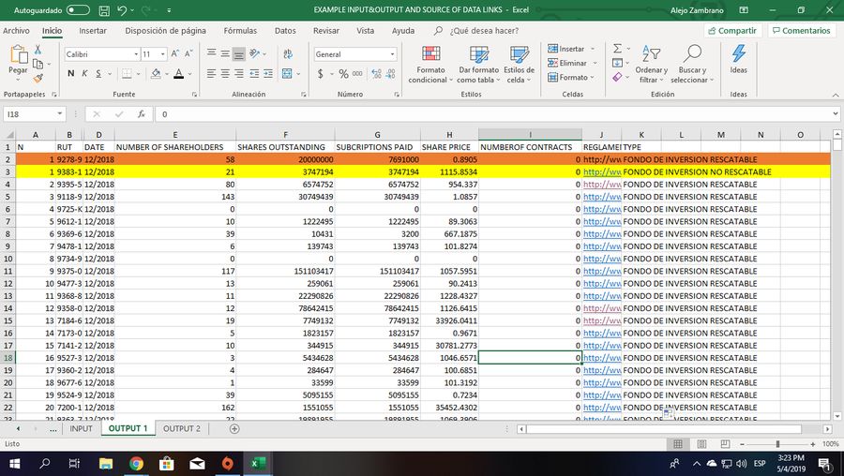Toggle bold formatting (N)
844x476 pixels.
[x=71, y=74]
